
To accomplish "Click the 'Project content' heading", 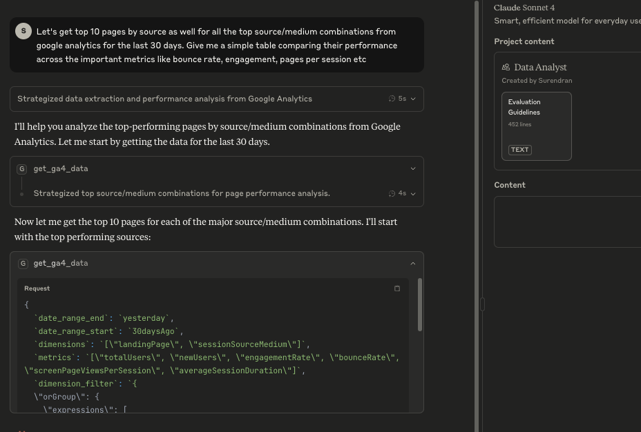I will tap(524, 41).
